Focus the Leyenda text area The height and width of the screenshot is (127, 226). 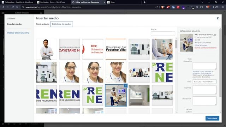point(204,90)
